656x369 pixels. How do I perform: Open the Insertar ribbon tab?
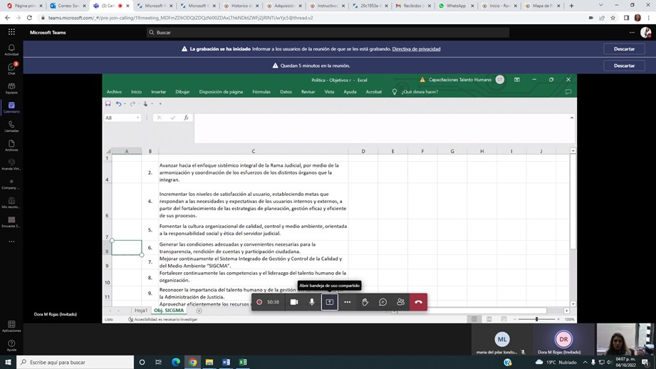point(159,92)
